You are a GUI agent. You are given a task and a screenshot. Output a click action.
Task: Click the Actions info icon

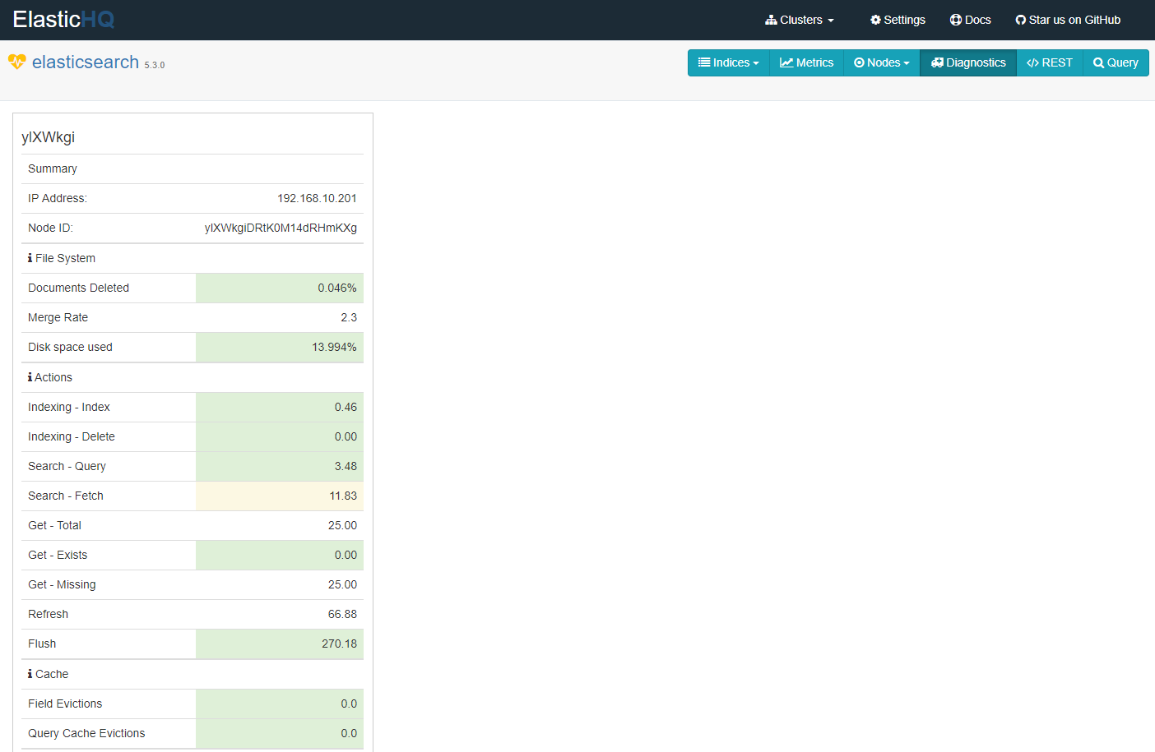click(x=30, y=377)
